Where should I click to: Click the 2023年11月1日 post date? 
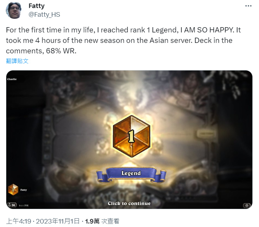coord(58,221)
